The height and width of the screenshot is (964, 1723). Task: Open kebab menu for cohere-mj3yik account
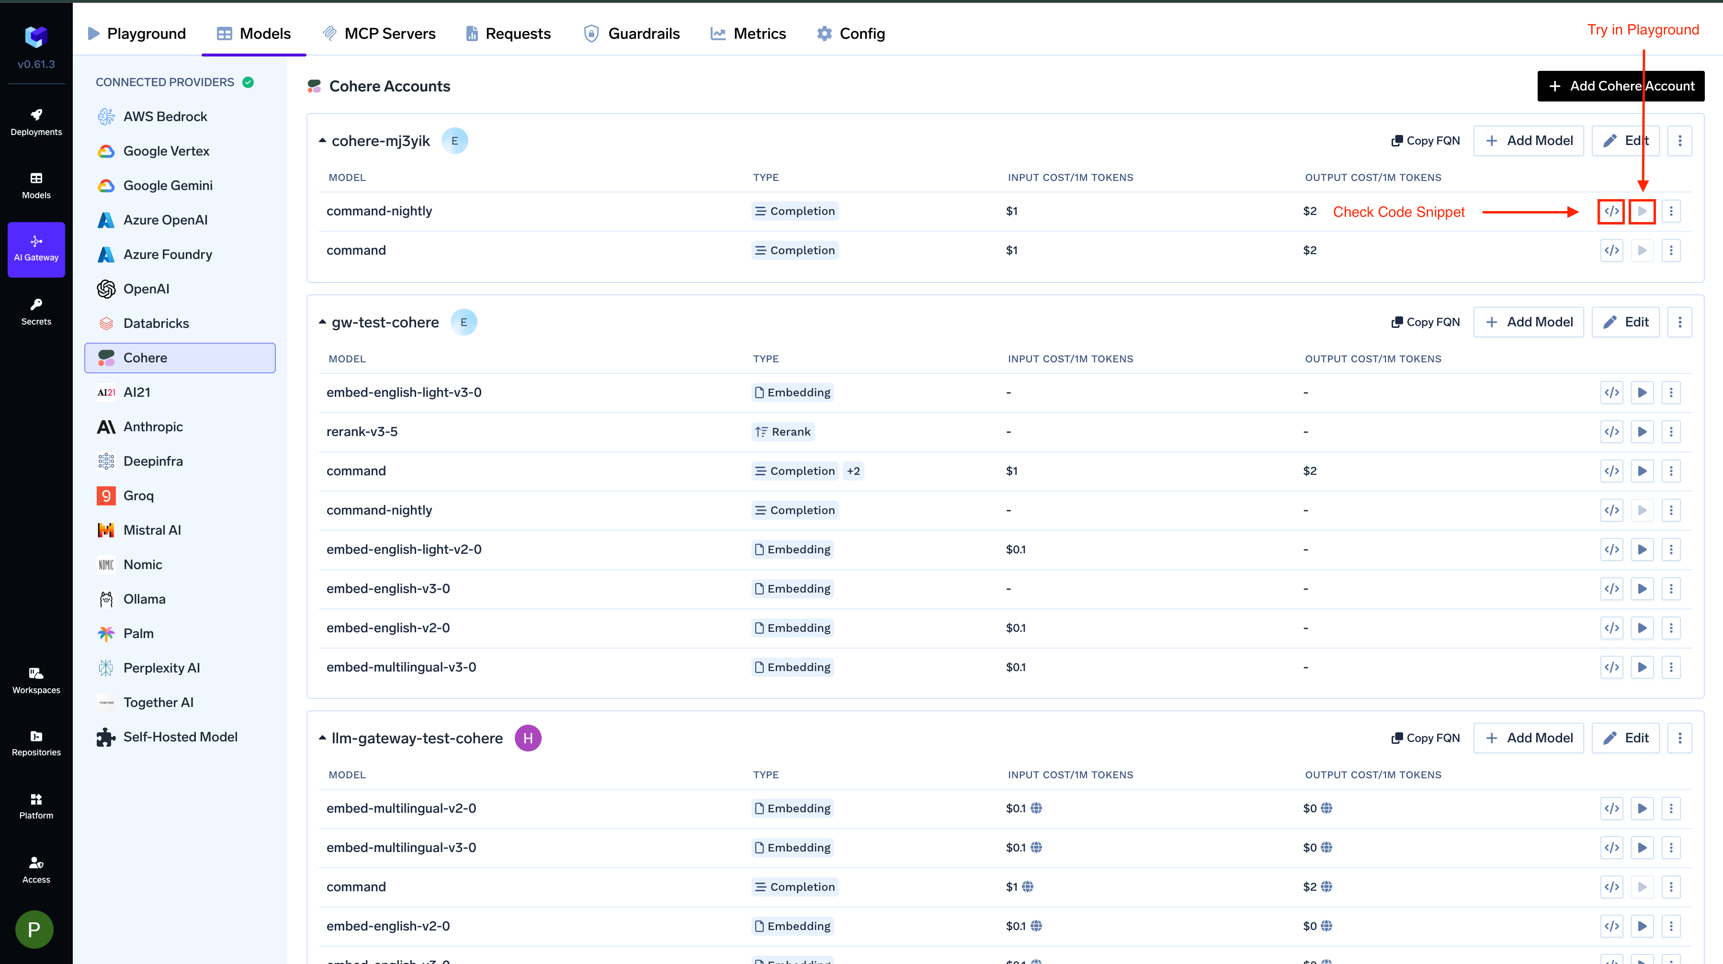[x=1679, y=141]
